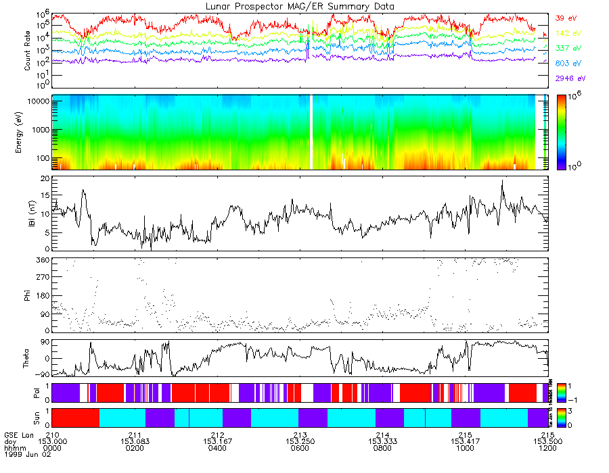This screenshot has height=473, width=609.
Task: Click the '-90' tick on Theta axis
Action: coord(43,374)
